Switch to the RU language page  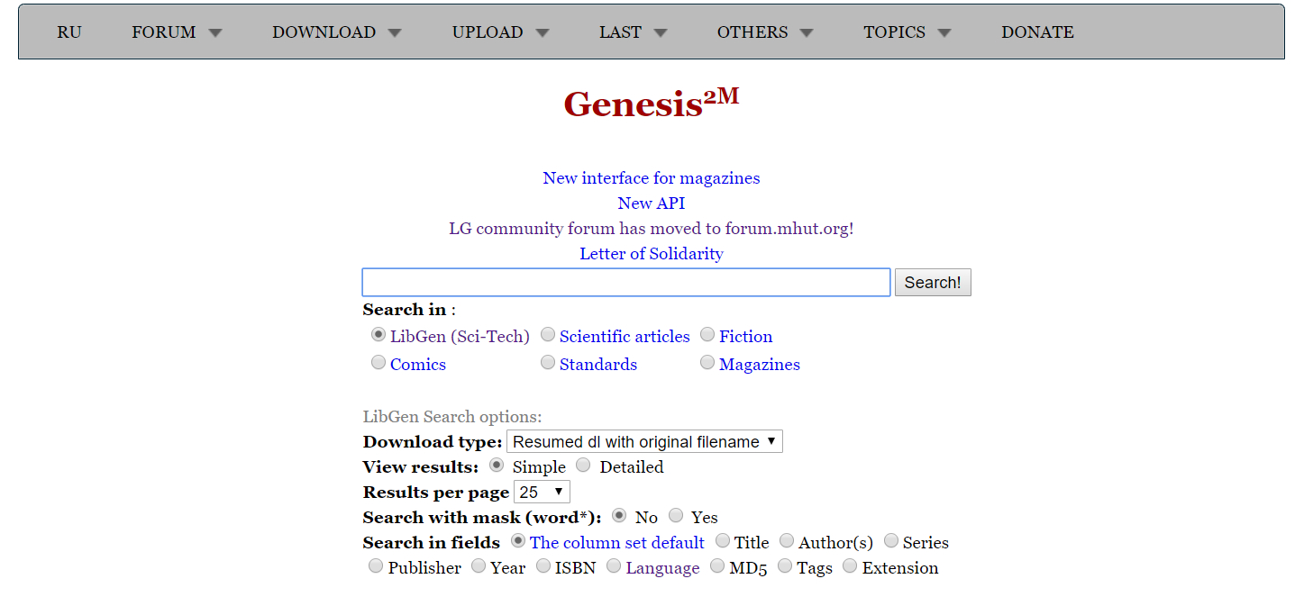pyautogui.click(x=69, y=32)
